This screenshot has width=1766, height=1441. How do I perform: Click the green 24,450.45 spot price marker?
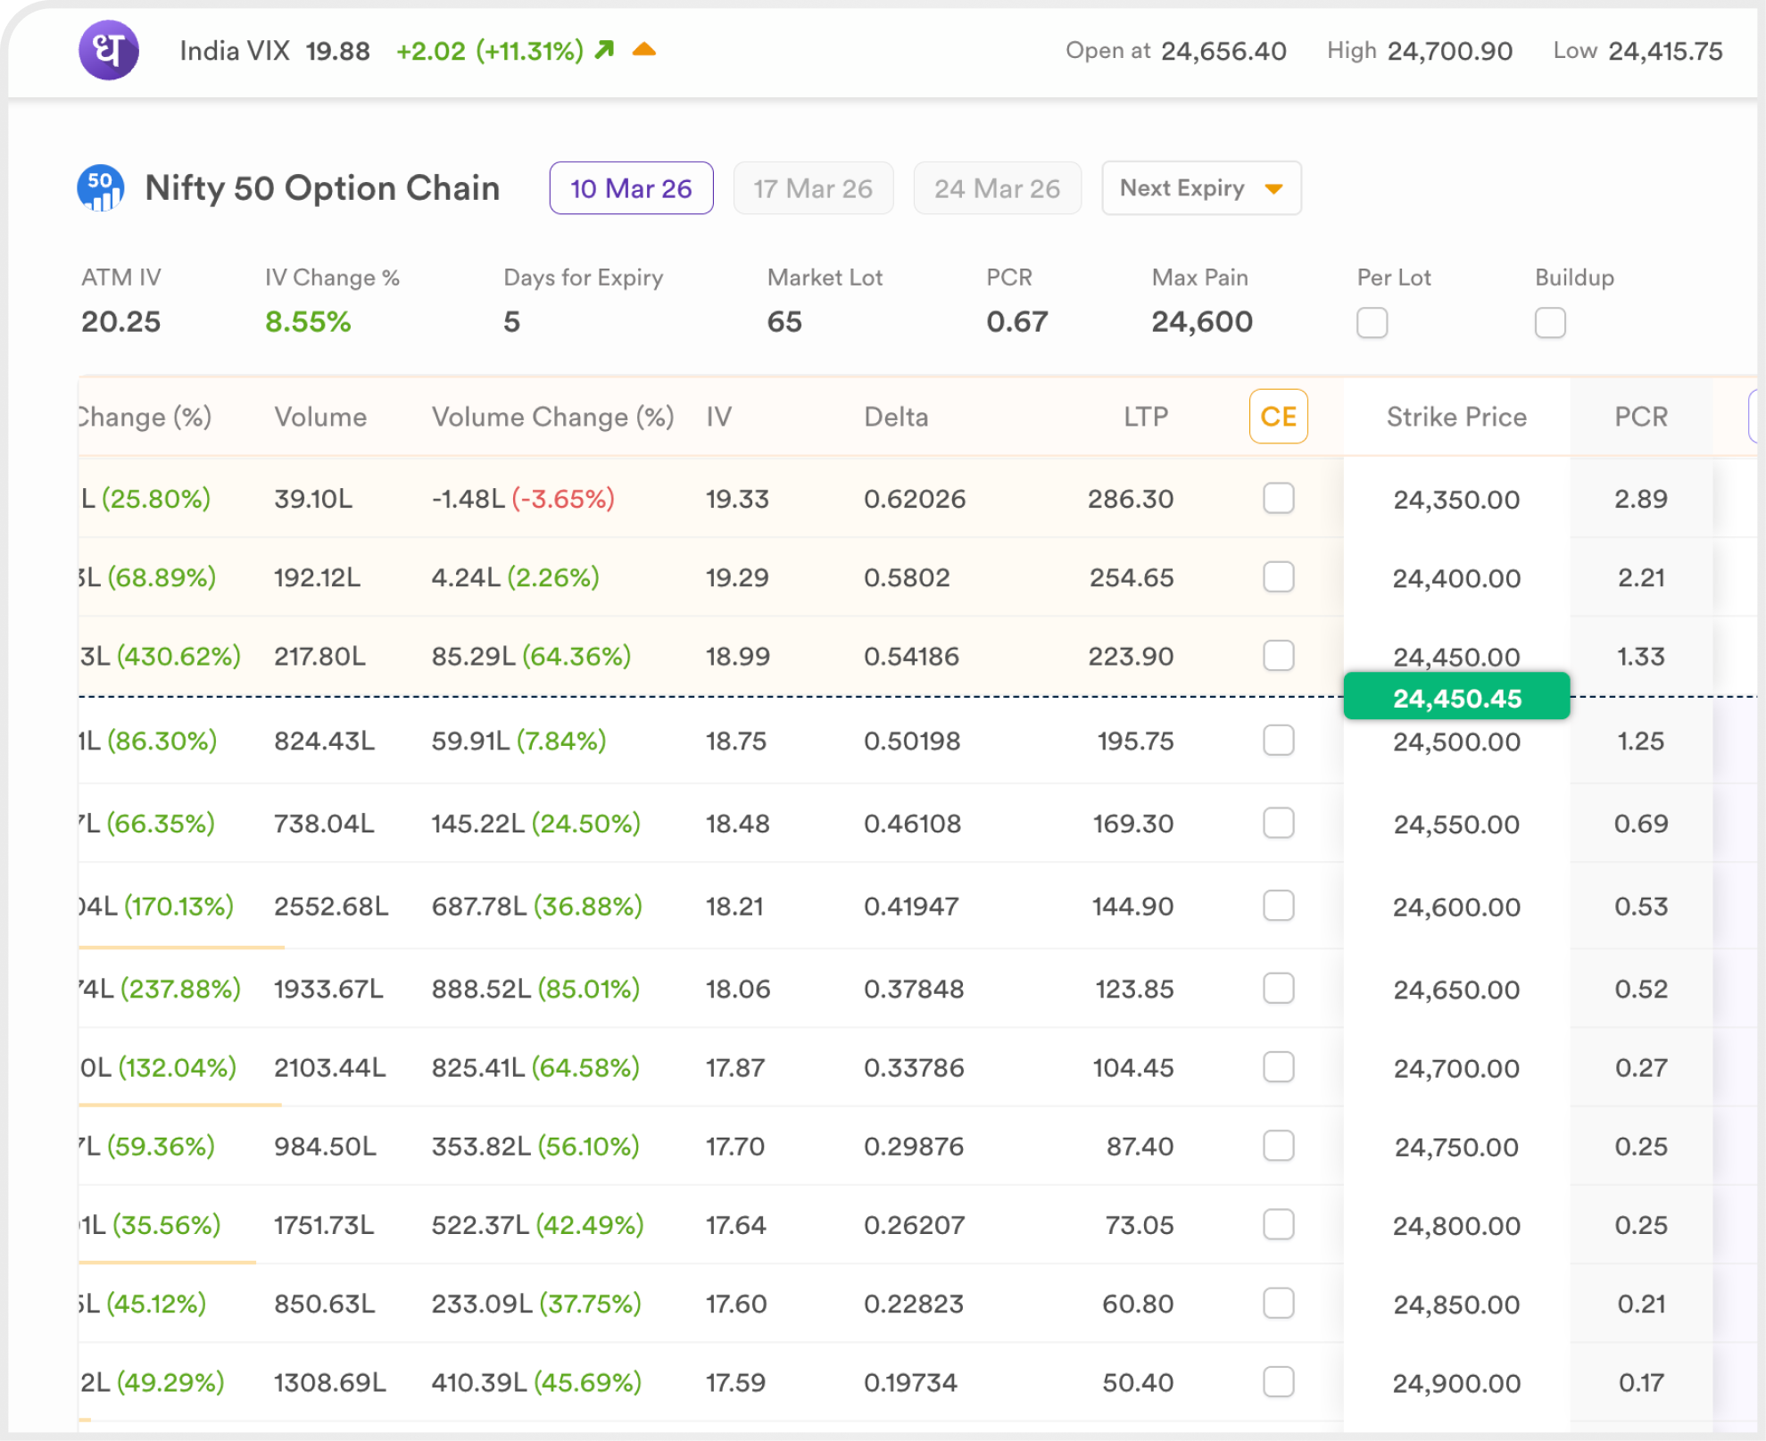[1456, 698]
